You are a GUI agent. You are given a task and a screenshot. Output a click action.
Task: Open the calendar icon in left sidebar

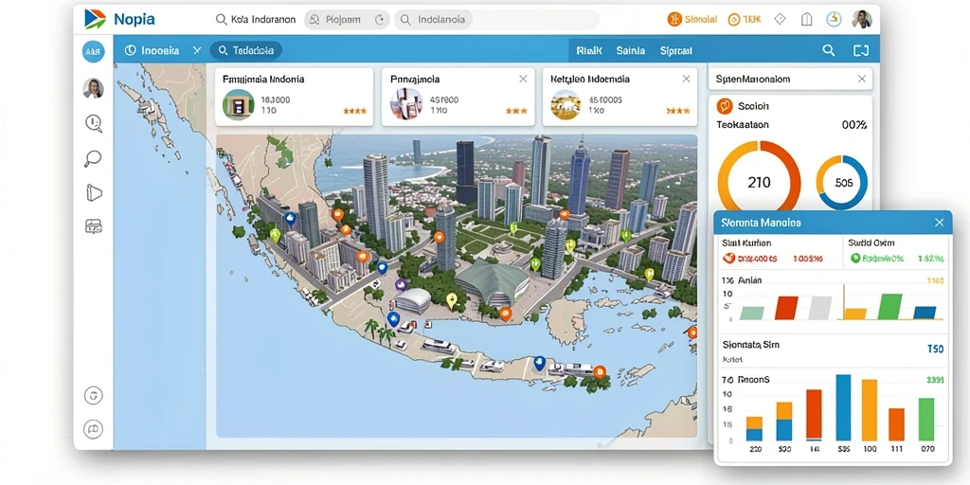[93, 226]
